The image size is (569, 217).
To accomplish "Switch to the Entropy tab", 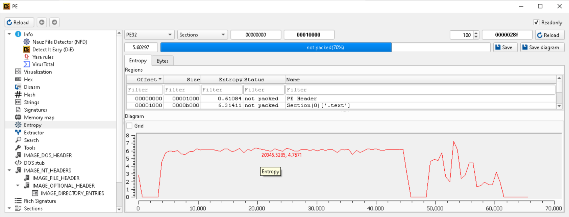I will (138, 61).
